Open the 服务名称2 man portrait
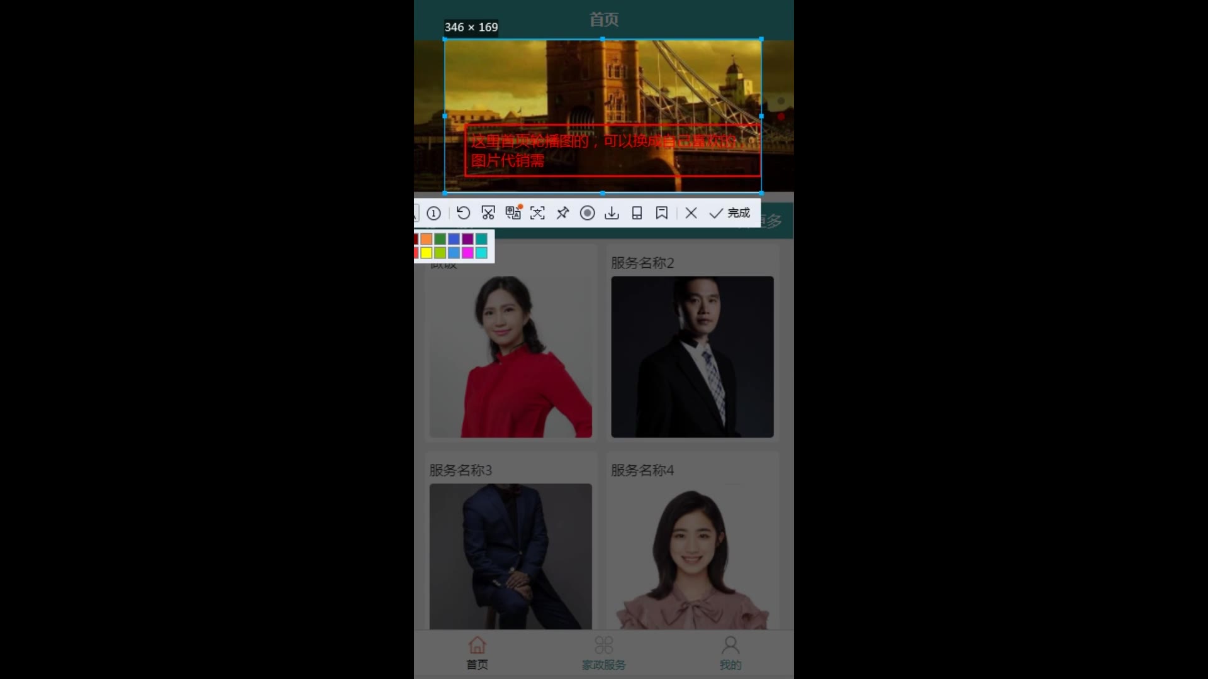Image resolution: width=1208 pixels, height=679 pixels. pos(692,356)
